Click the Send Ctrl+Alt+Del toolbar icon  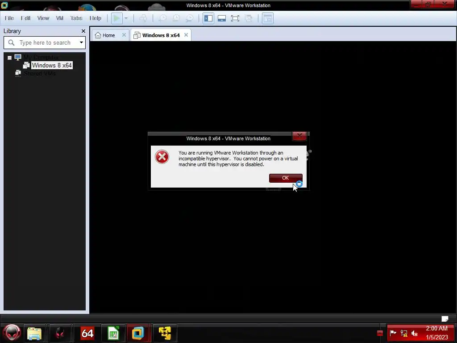tap(143, 18)
